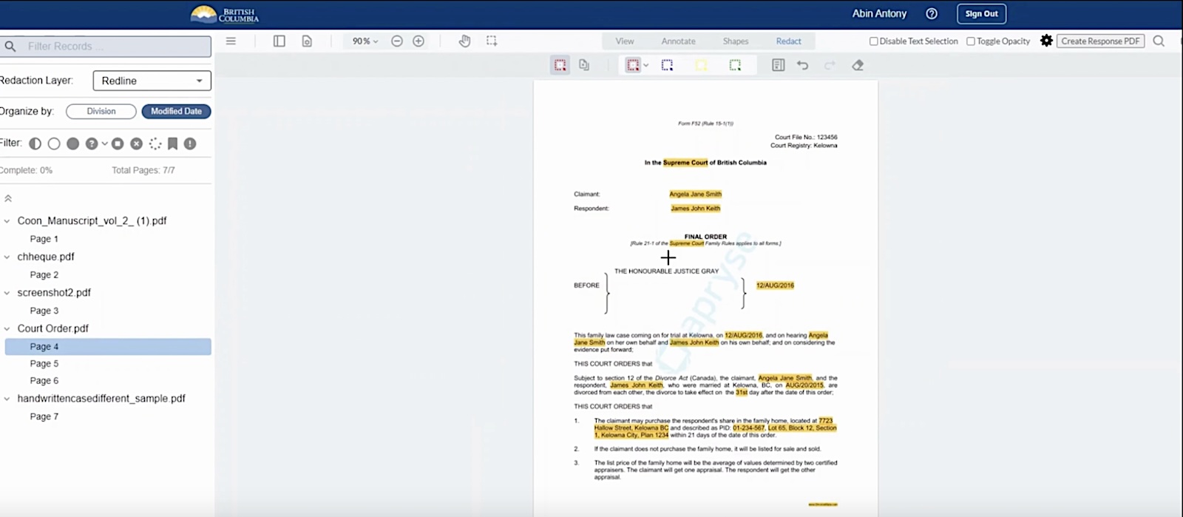Enable Disable Text Selection checkbox
This screenshot has height=517, width=1183.
(x=873, y=41)
